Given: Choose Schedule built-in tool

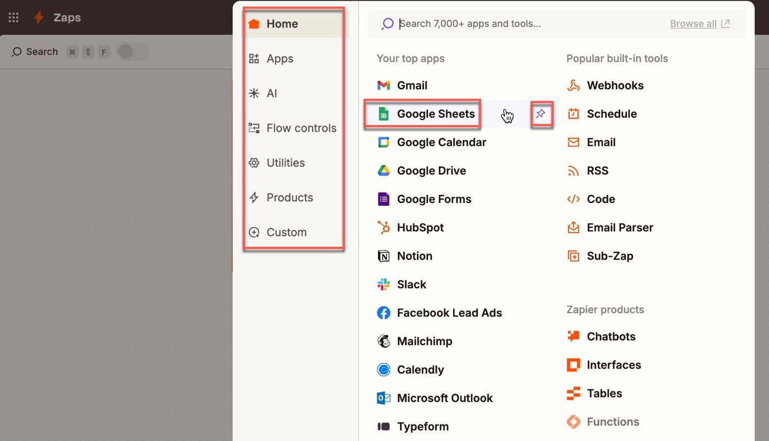Looking at the screenshot, I should (601, 114).
